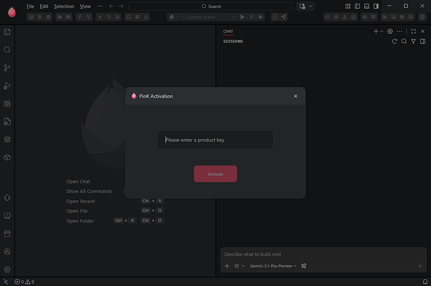
Task: Click the grid icon beside the paper plane
Action: (275, 17)
